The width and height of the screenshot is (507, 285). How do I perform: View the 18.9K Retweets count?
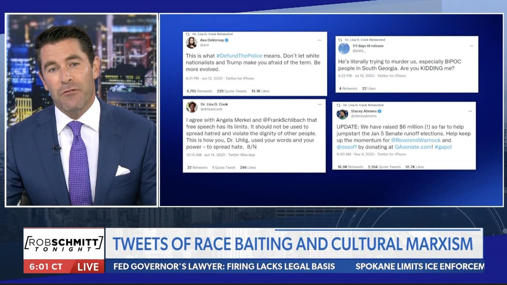(x=350, y=167)
